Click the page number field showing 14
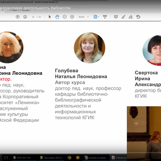161x161 pixels. tap(33, 17)
